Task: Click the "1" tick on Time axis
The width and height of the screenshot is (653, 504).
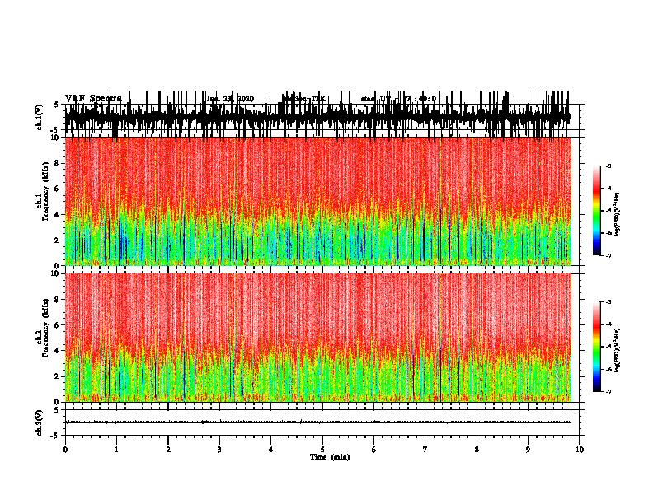Action: (x=116, y=450)
